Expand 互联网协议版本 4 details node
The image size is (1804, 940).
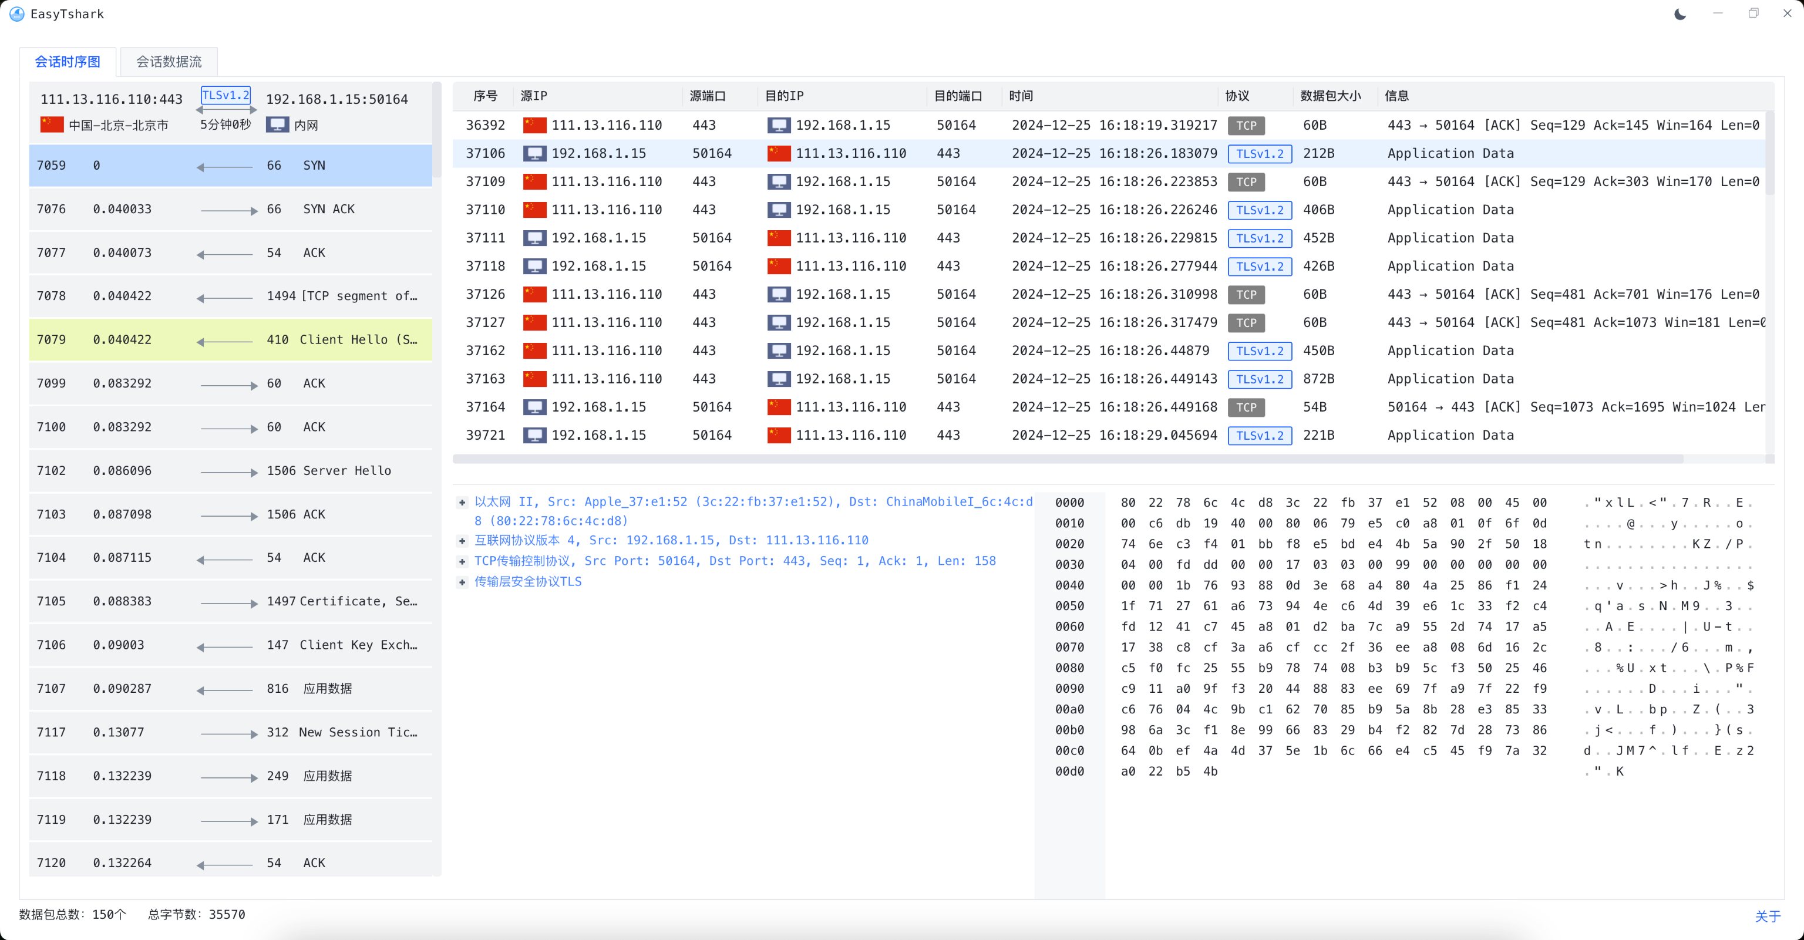462,541
